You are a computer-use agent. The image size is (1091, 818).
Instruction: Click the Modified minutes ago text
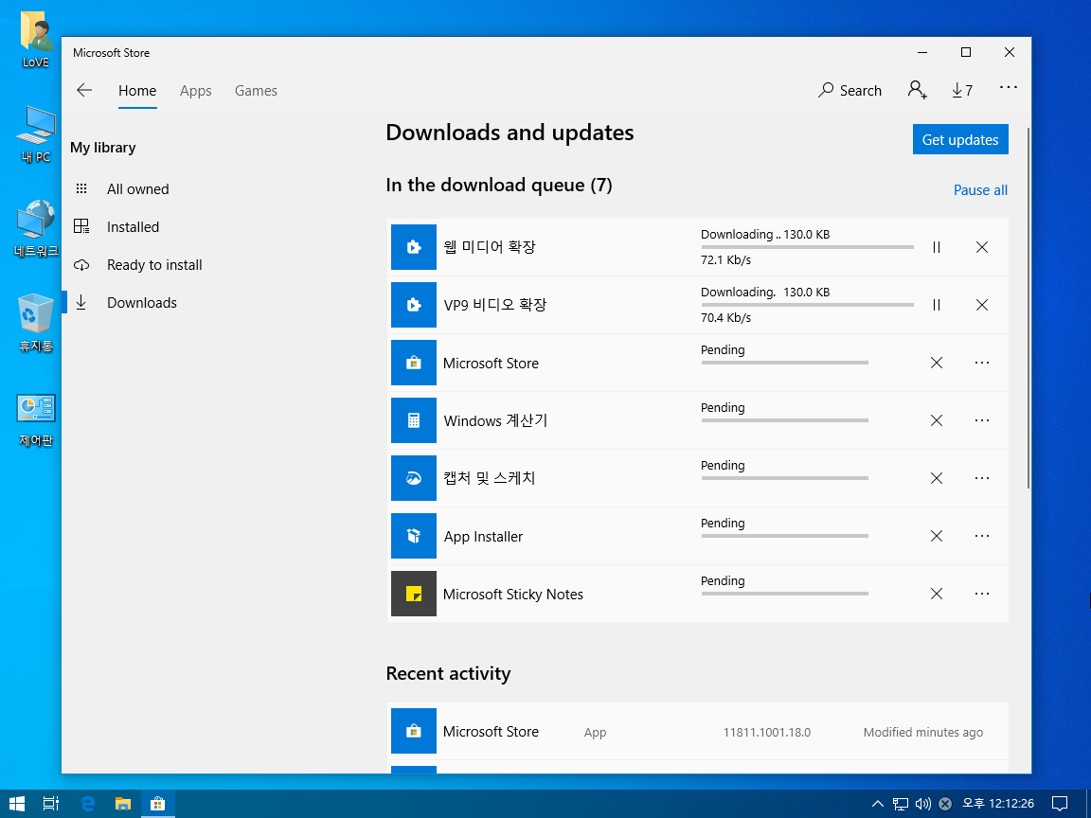(x=922, y=733)
